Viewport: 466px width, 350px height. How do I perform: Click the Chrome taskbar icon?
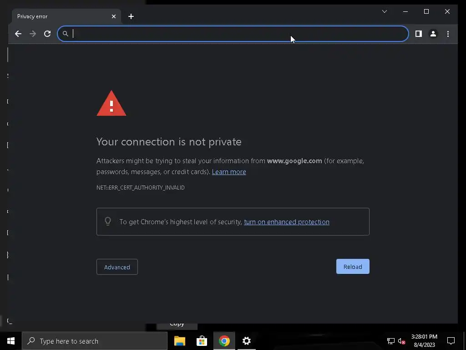pyautogui.click(x=224, y=341)
